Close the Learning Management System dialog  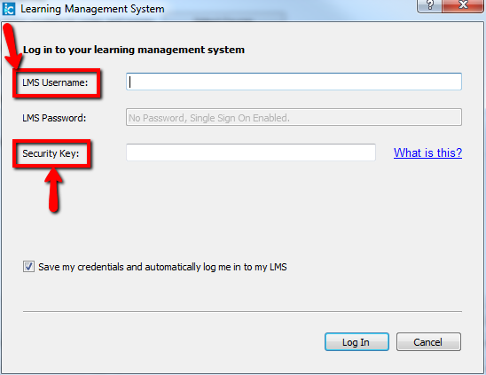pyautogui.click(x=463, y=5)
